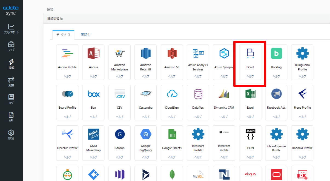
Task: Select the Azure Synapse connector icon
Action: click(x=224, y=53)
